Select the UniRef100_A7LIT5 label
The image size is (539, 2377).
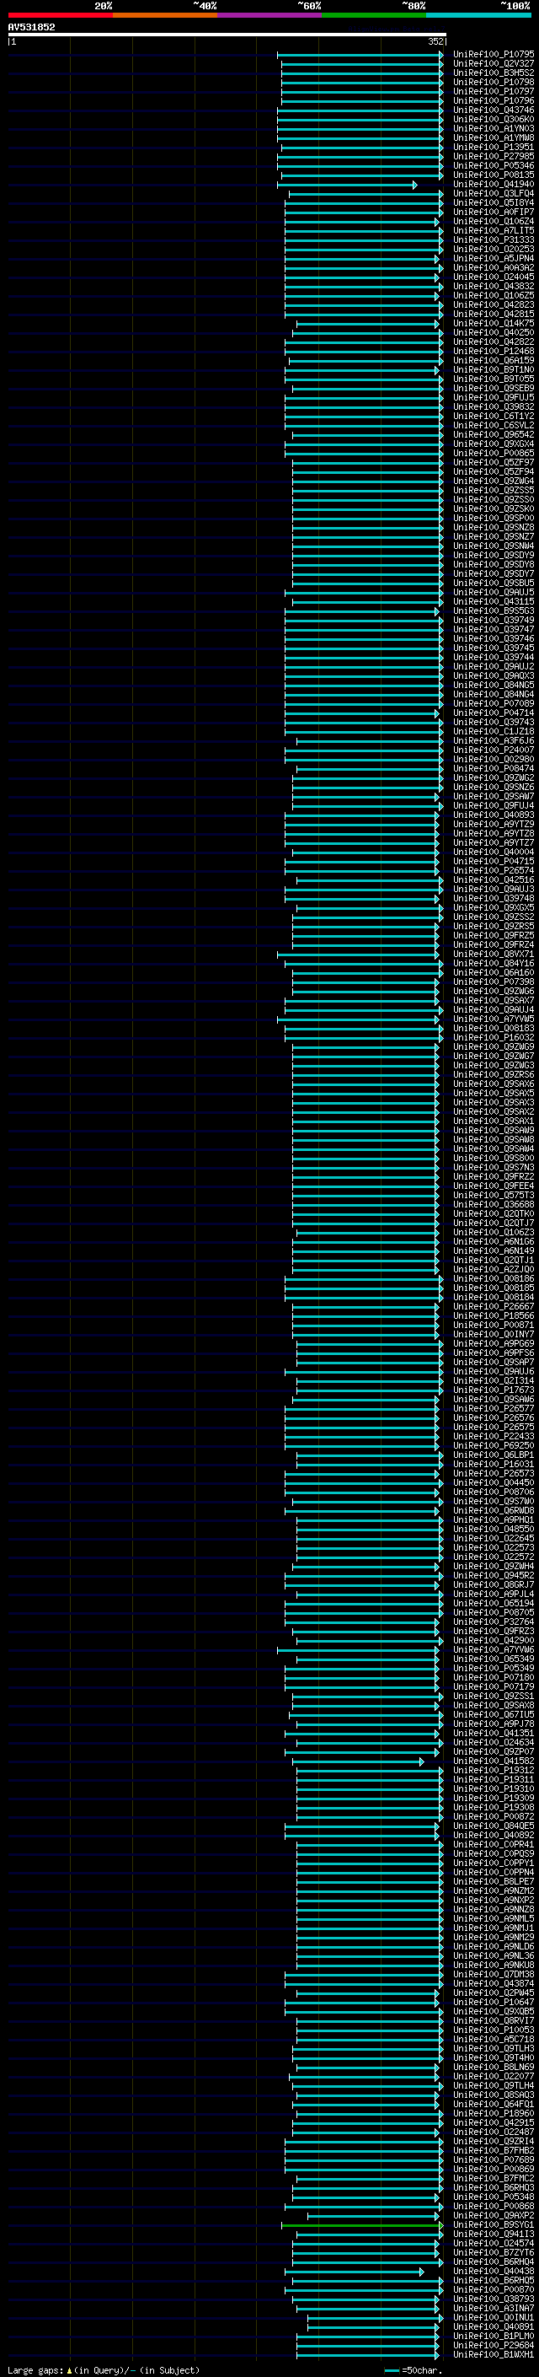tap(494, 231)
